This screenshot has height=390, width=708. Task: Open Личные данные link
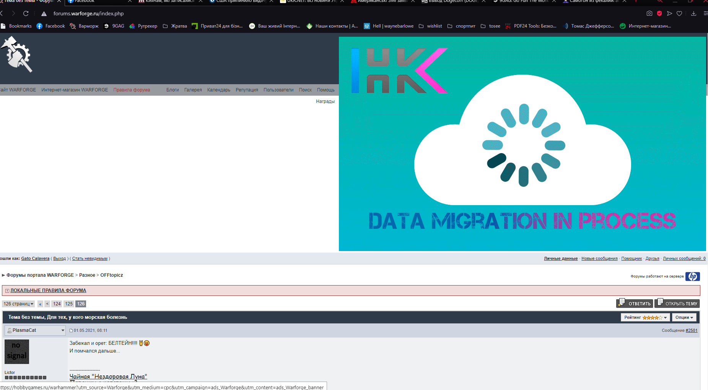click(x=561, y=258)
